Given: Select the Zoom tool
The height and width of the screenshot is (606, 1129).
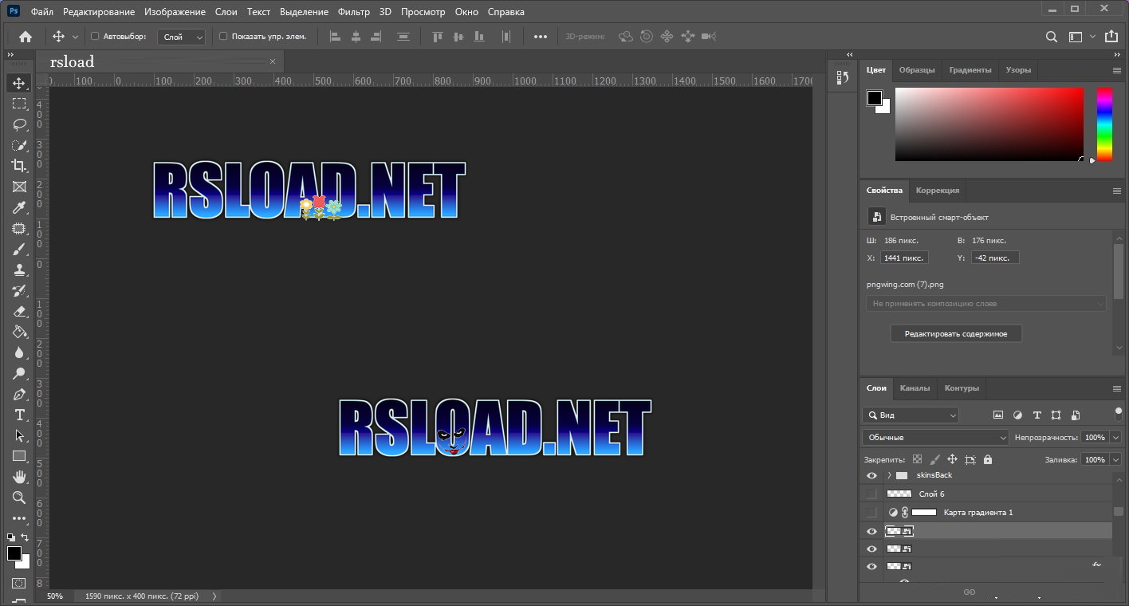Looking at the screenshot, I should 19,498.
